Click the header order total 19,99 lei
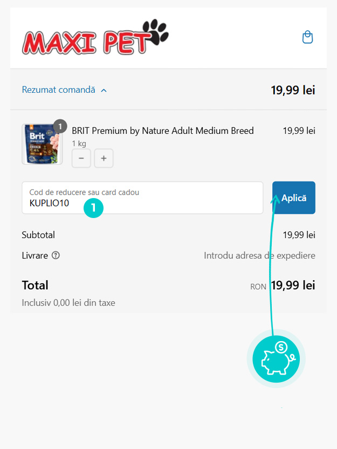Image resolution: width=337 pixels, height=449 pixels. [293, 90]
